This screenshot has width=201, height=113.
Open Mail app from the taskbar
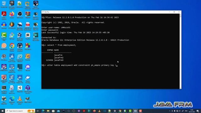[58, 111]
